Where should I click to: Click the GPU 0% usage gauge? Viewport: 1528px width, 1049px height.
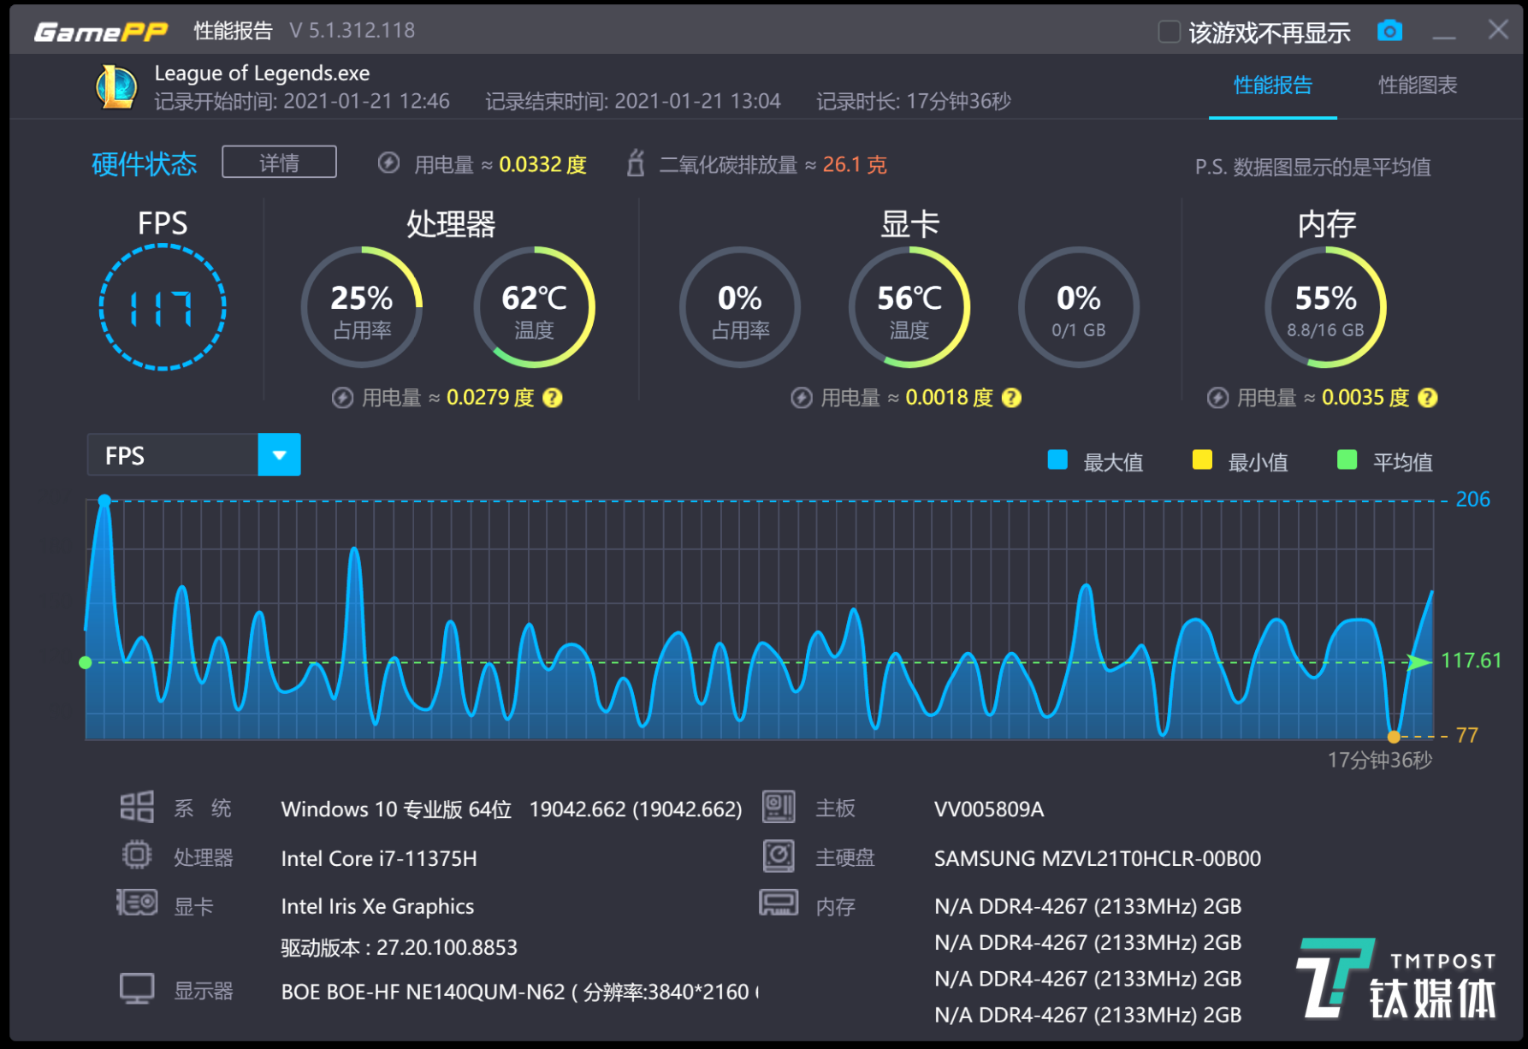[740, 307]
